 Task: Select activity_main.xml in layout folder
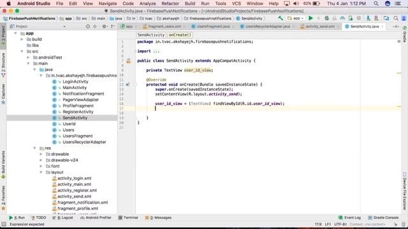[x=74, y=184]
